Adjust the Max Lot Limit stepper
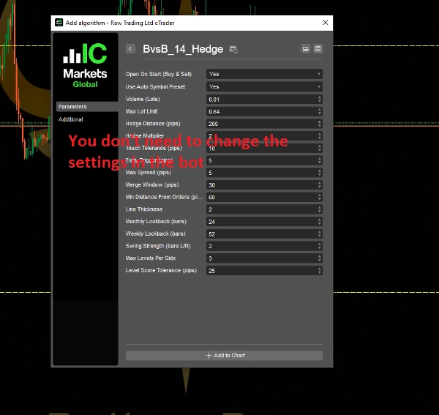This screenshot has height=415, width=439. click(x=320, y=112)
